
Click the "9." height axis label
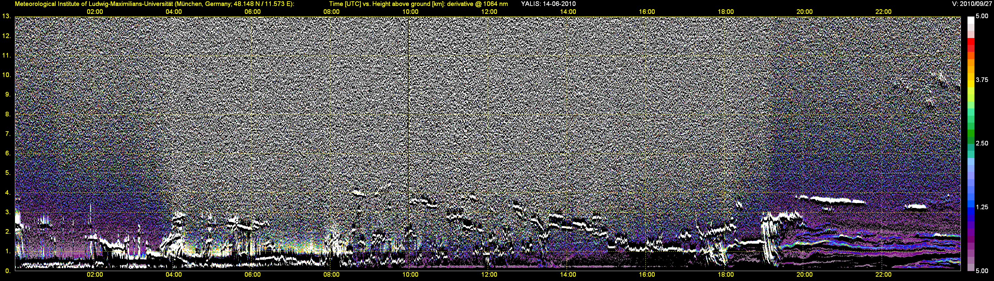tap(8, 94)
